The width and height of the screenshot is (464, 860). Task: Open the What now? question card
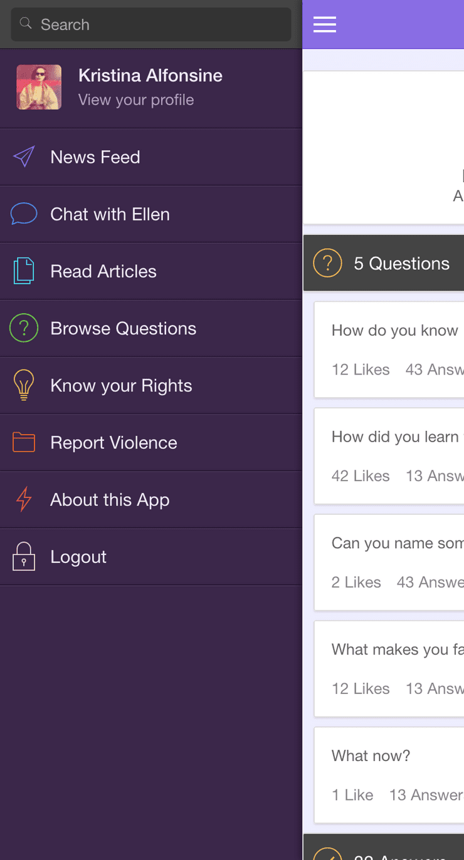tap(389, 775)
